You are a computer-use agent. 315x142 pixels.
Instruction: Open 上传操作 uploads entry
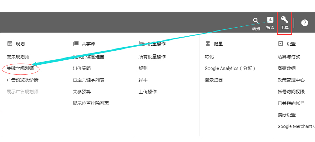point(148,92)
